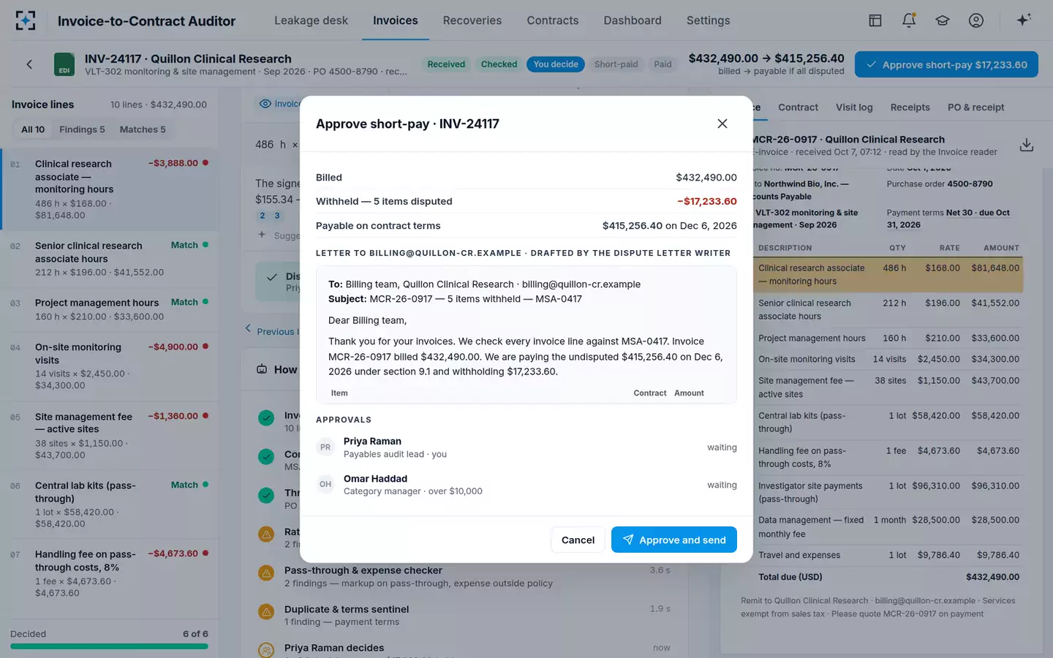Screen dimensions: 1053x658
Task: Click the warning icon beside Duplicate & terms sentinel
Action: 266,612
